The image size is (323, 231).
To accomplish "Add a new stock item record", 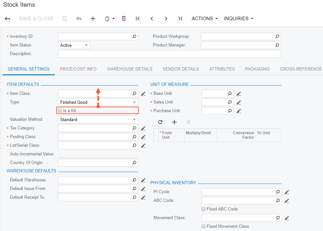I will (x=93, y=19).
